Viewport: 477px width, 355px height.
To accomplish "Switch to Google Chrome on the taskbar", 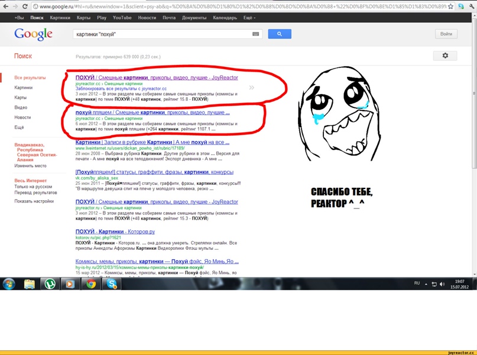I will point(91,284).
